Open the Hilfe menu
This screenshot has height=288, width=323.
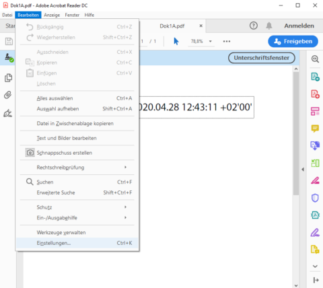point(89,15)
